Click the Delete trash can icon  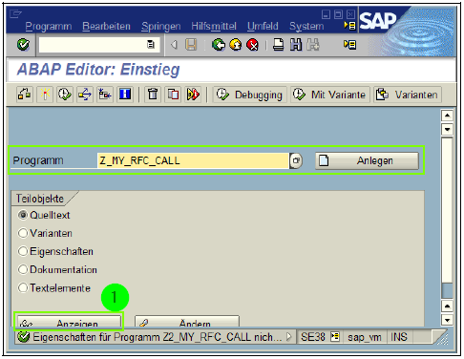(x=153, y=95)
